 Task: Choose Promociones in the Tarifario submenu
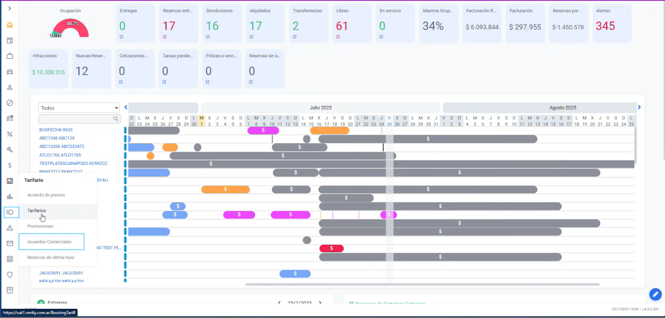pos(40,226)
